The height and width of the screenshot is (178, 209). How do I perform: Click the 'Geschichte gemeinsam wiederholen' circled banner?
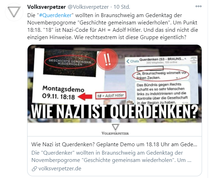point(70,62)
